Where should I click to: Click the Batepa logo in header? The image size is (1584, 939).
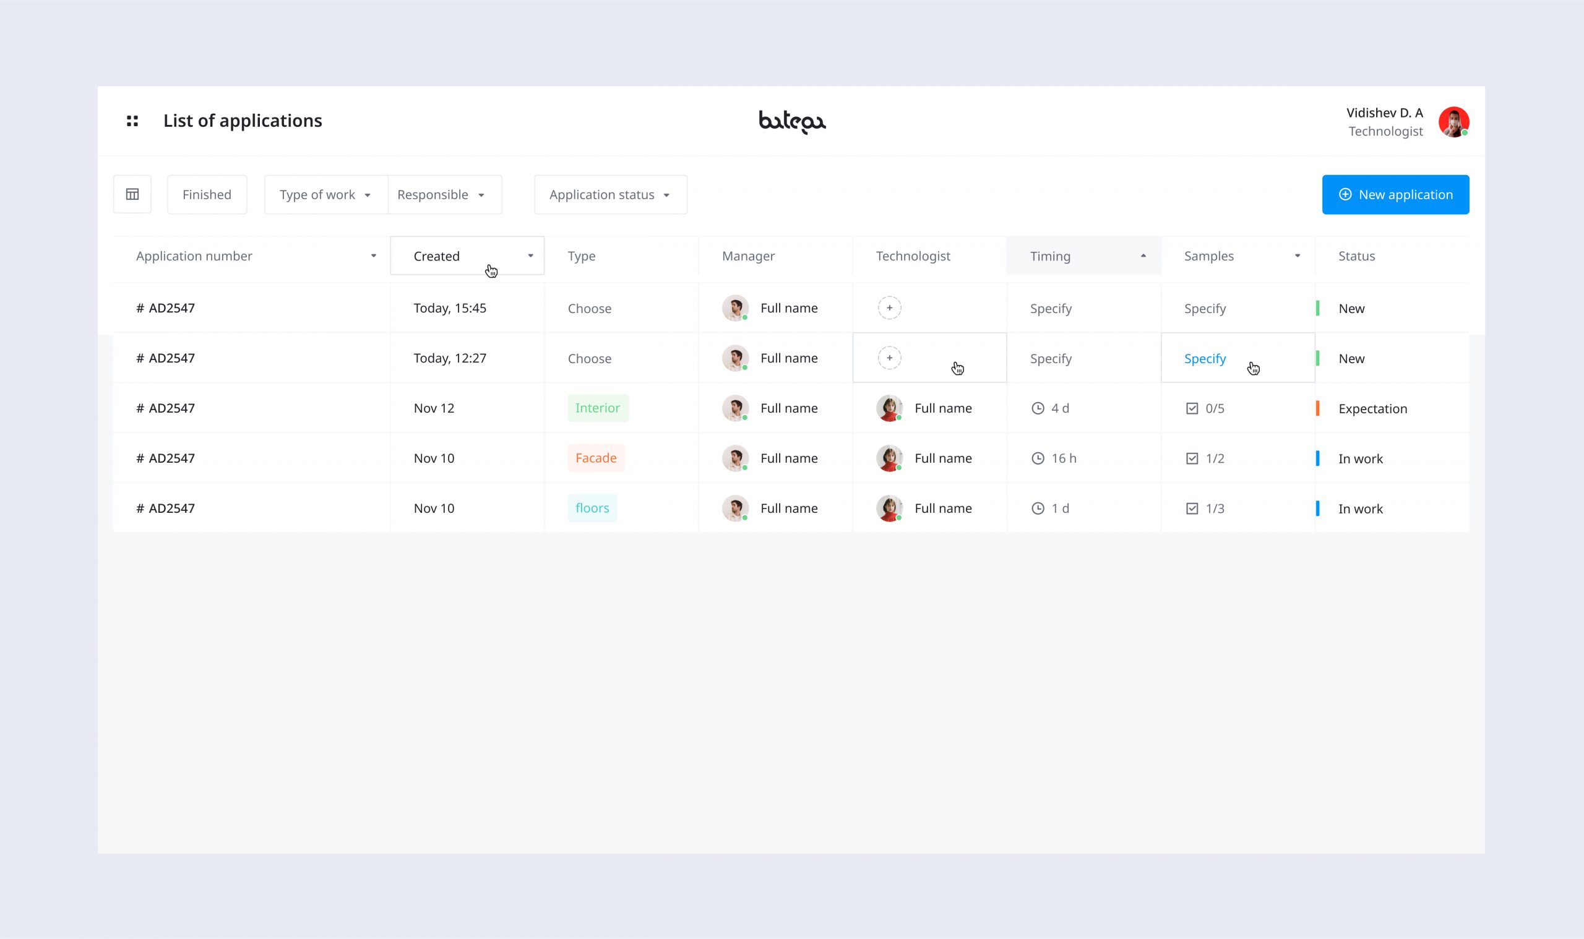click(x=791, y=121)
